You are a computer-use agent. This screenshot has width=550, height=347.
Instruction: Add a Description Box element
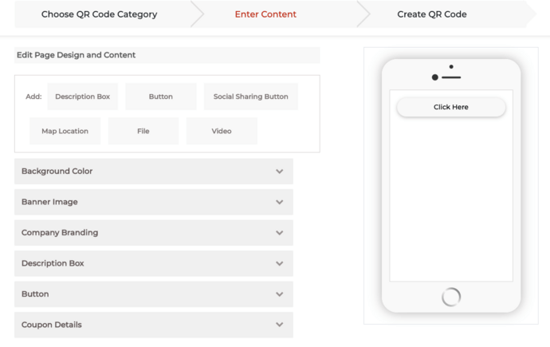click(x=82, y=97)
